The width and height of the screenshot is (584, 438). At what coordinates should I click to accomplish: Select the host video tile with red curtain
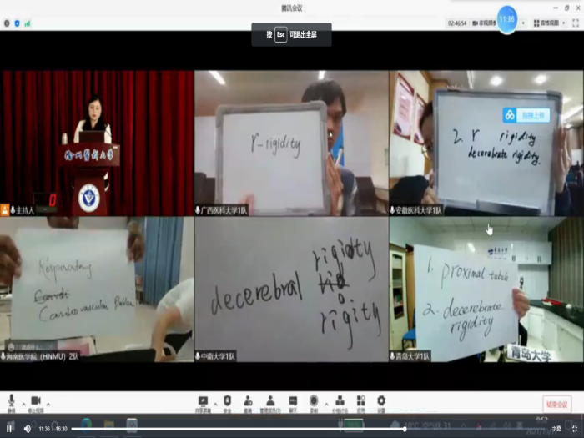click(97, 142)
